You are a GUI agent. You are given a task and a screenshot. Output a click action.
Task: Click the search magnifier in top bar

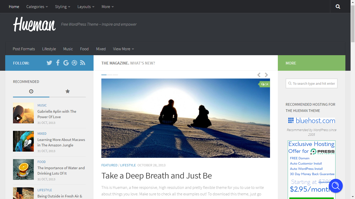coord(338,6)
